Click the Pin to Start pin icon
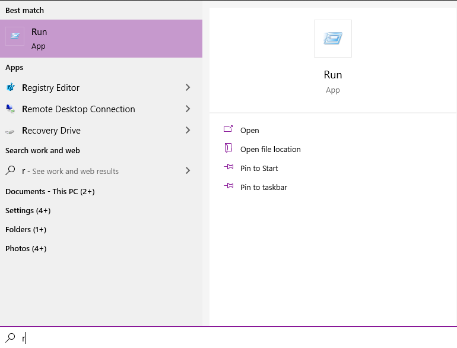 (x=228, y=167)
